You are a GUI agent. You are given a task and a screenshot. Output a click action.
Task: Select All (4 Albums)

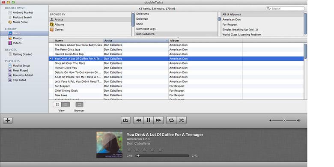click(262, 15)
